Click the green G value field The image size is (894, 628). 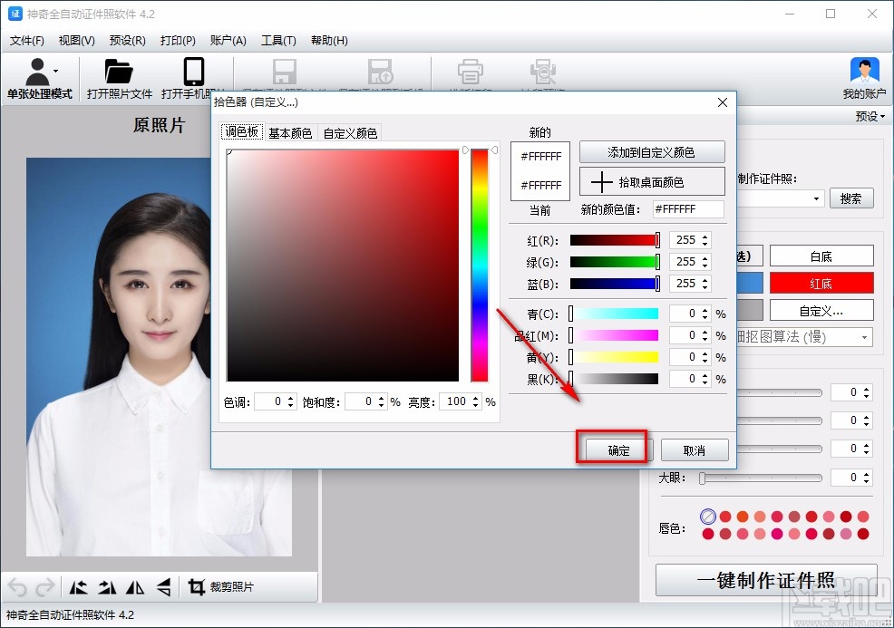click(x=685, y=262)
